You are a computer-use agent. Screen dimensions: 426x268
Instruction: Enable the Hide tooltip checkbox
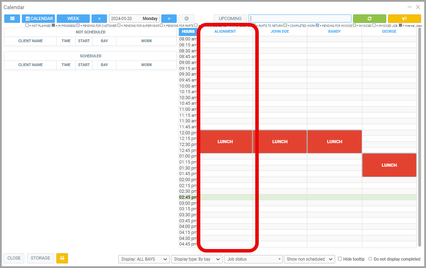(340, 259)
